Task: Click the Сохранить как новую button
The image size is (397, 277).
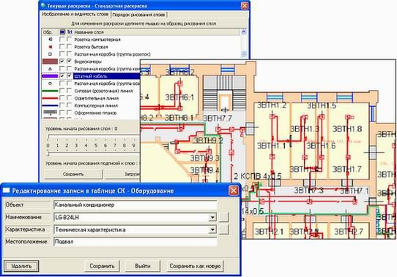Action: [195, 266]
